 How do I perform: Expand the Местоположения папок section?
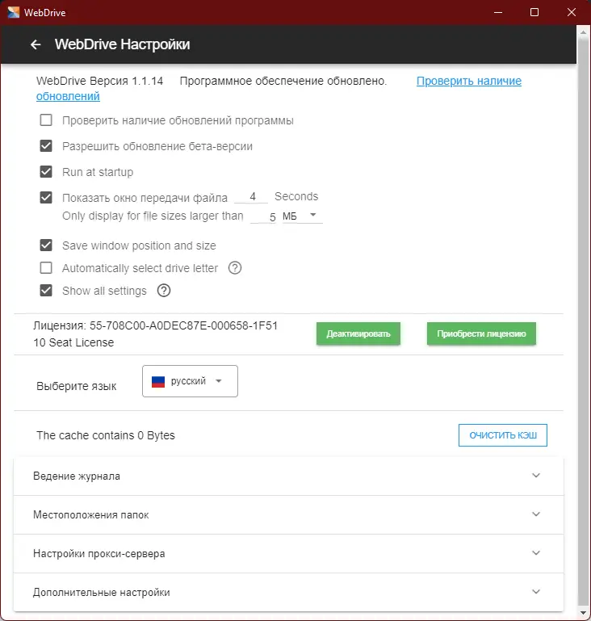click(288, 514)
